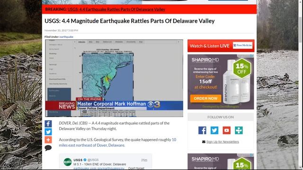Open the earthquake filed-under tag
The height and width of the screenshot is (170, 303).
pos(66,37)
